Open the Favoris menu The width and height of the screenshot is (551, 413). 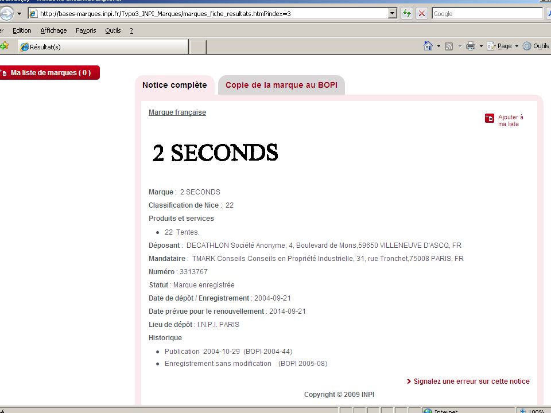click(x=86, y=30)
